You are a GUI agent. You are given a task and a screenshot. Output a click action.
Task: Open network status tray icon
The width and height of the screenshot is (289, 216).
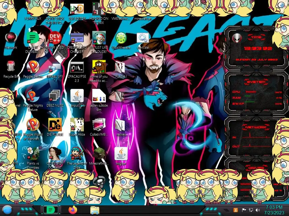(251, 210)
